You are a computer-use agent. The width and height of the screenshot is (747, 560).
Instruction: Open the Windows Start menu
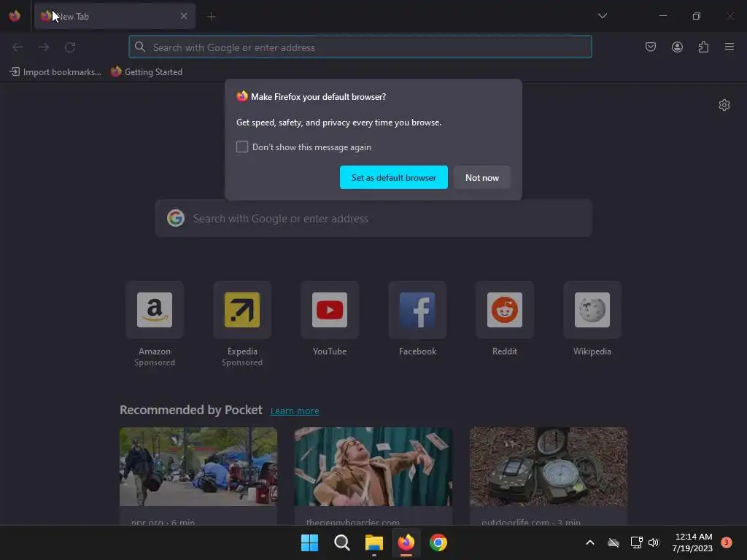point(309,542)
